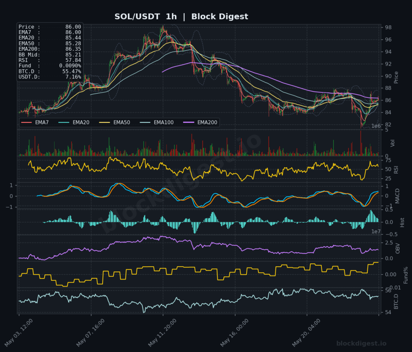Click the 'RSI' axis label on right
The width and height of the screenshot is (412, 352).
coord(396,170)
